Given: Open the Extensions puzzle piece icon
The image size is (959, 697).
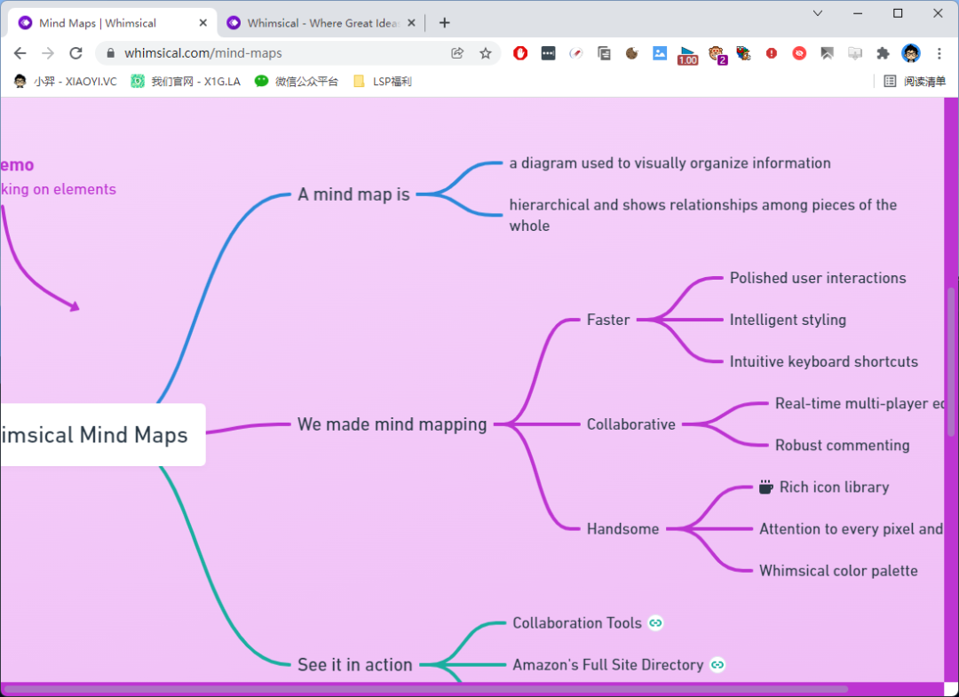Looking at the screenshot, I should (x=883, y=53).
